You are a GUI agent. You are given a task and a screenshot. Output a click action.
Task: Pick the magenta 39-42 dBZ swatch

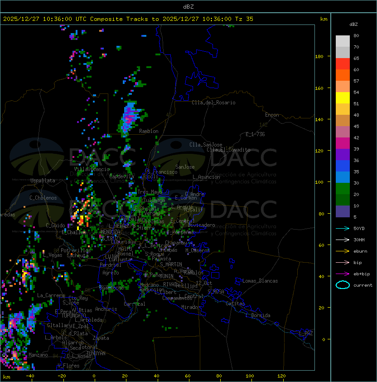pyautogui.click(x=343, y=143)
